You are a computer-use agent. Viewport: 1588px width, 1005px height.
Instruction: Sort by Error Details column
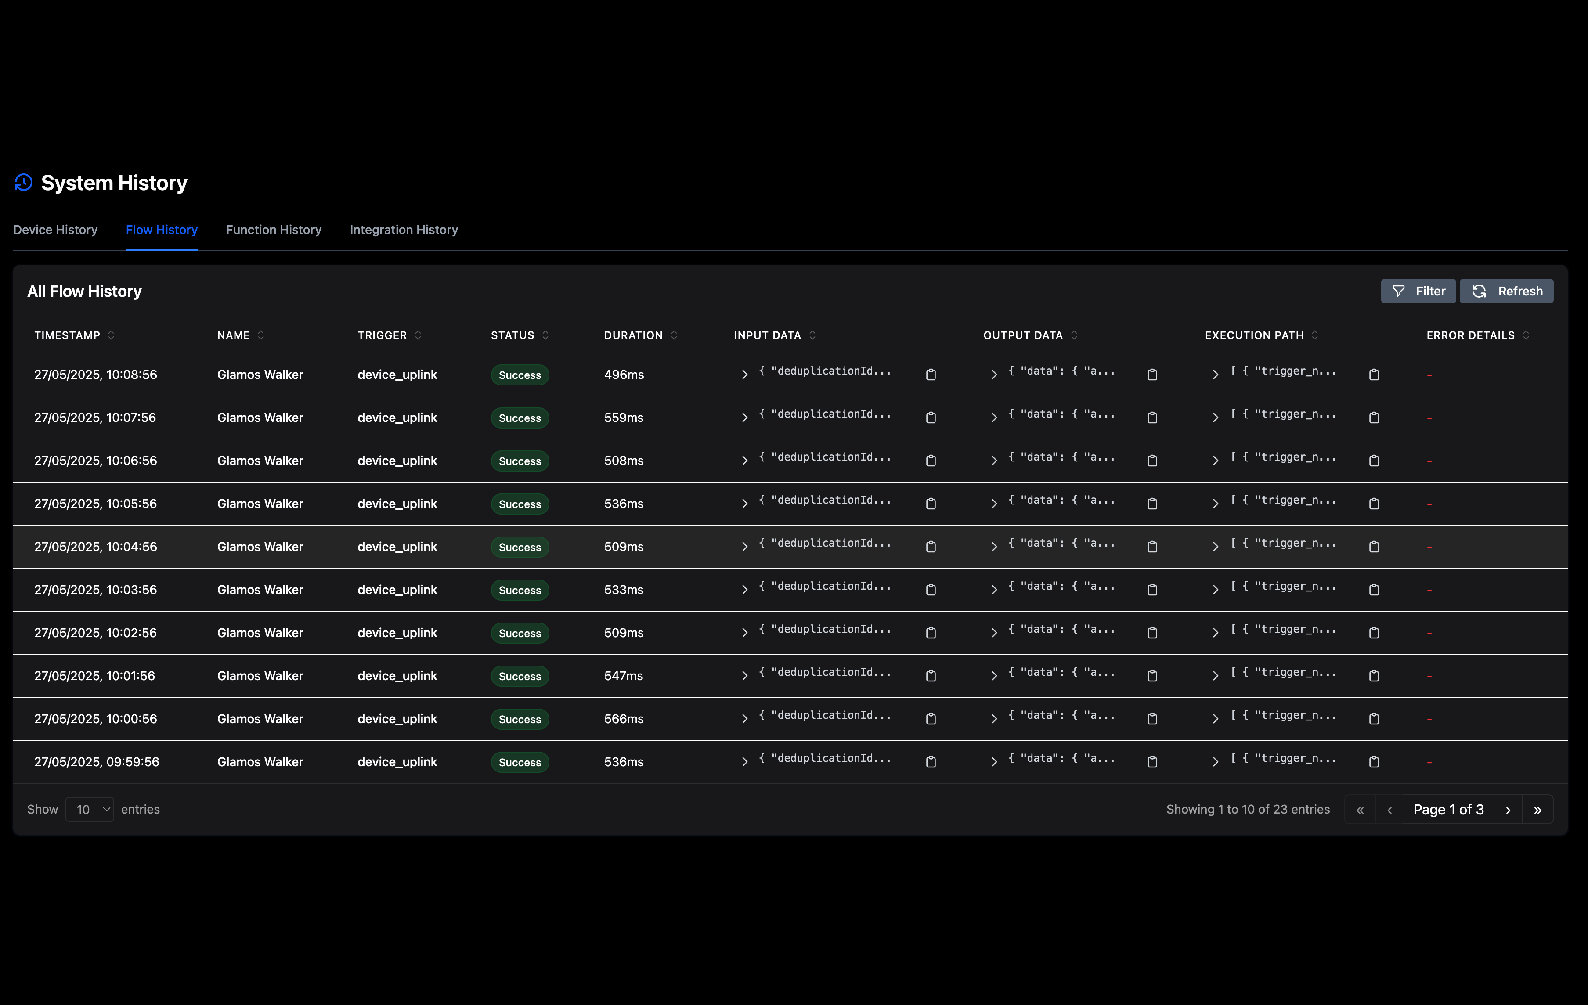click(1525, 335)
